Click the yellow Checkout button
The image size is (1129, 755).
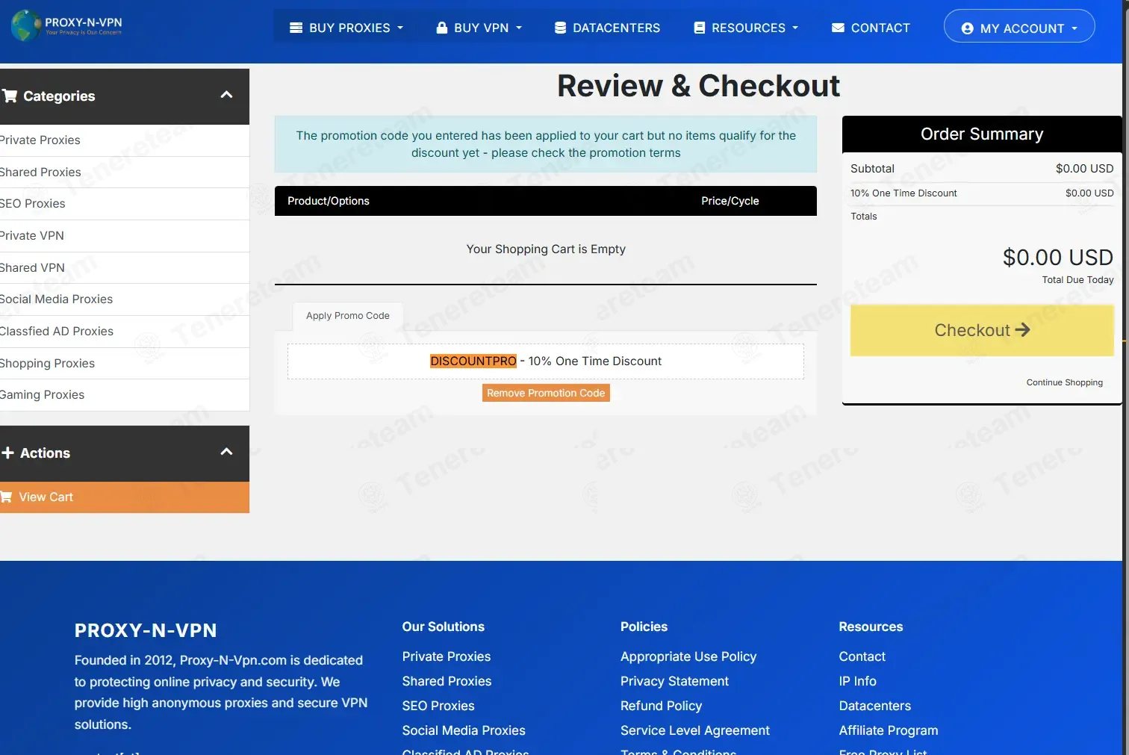tap(982, 330)
